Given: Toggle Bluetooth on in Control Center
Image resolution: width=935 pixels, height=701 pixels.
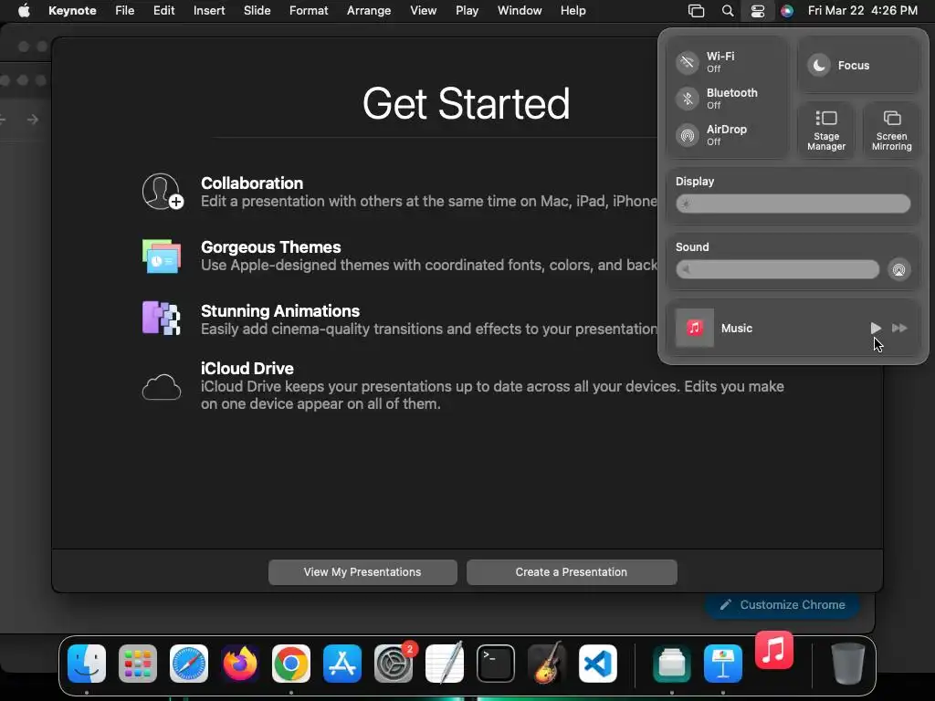Looking at the screenshot, I should pos(688,99).
